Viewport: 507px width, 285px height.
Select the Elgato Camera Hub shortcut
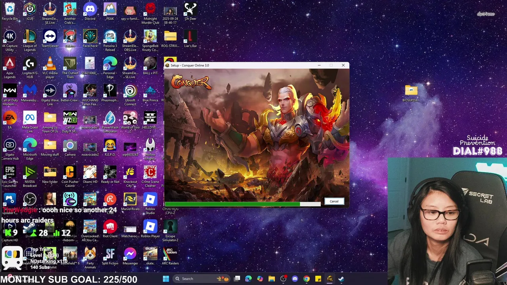[10, 150]
